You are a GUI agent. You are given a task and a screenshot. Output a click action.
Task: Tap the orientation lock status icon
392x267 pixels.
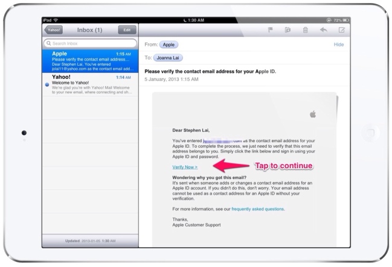coord(329,20)
